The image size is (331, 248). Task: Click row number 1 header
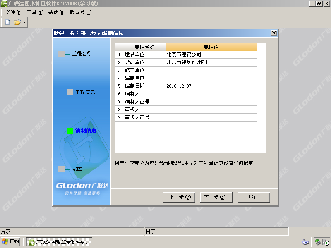click(120, 55)
